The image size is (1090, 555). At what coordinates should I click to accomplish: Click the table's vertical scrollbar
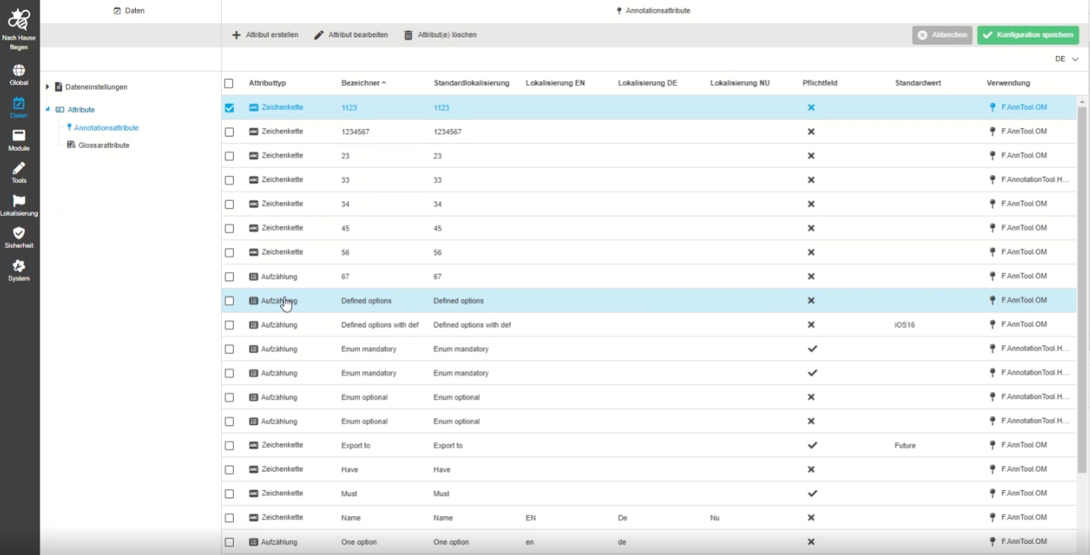click(x=1082, y=284)
